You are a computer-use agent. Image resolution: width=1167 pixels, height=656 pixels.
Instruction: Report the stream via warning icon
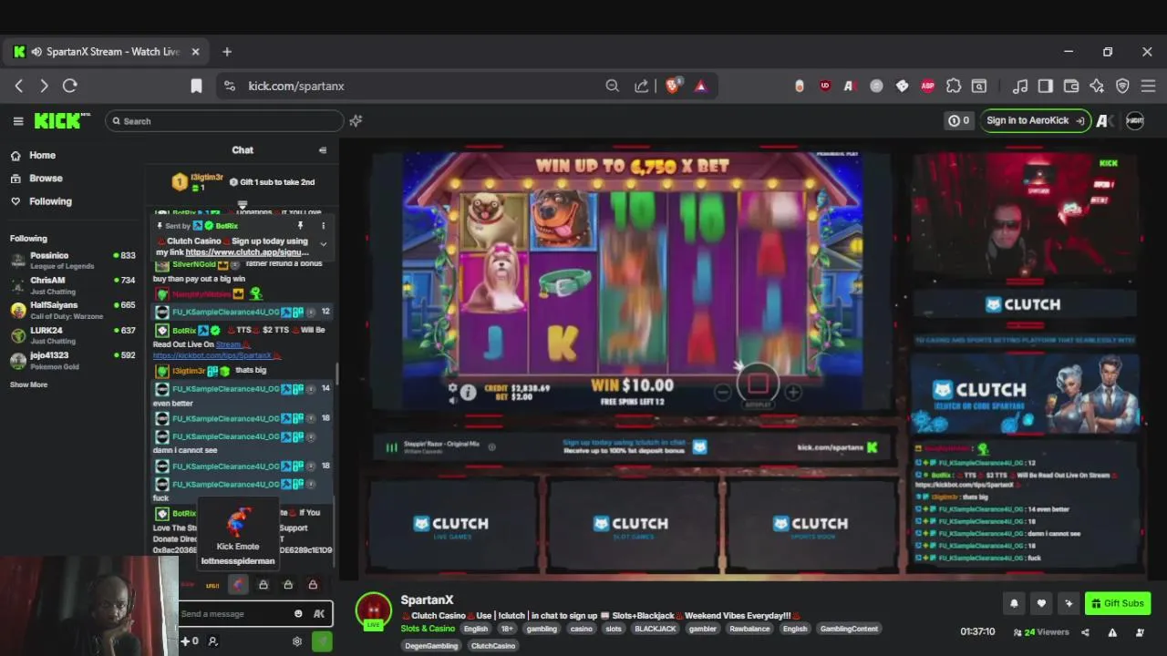(1112, 632)
